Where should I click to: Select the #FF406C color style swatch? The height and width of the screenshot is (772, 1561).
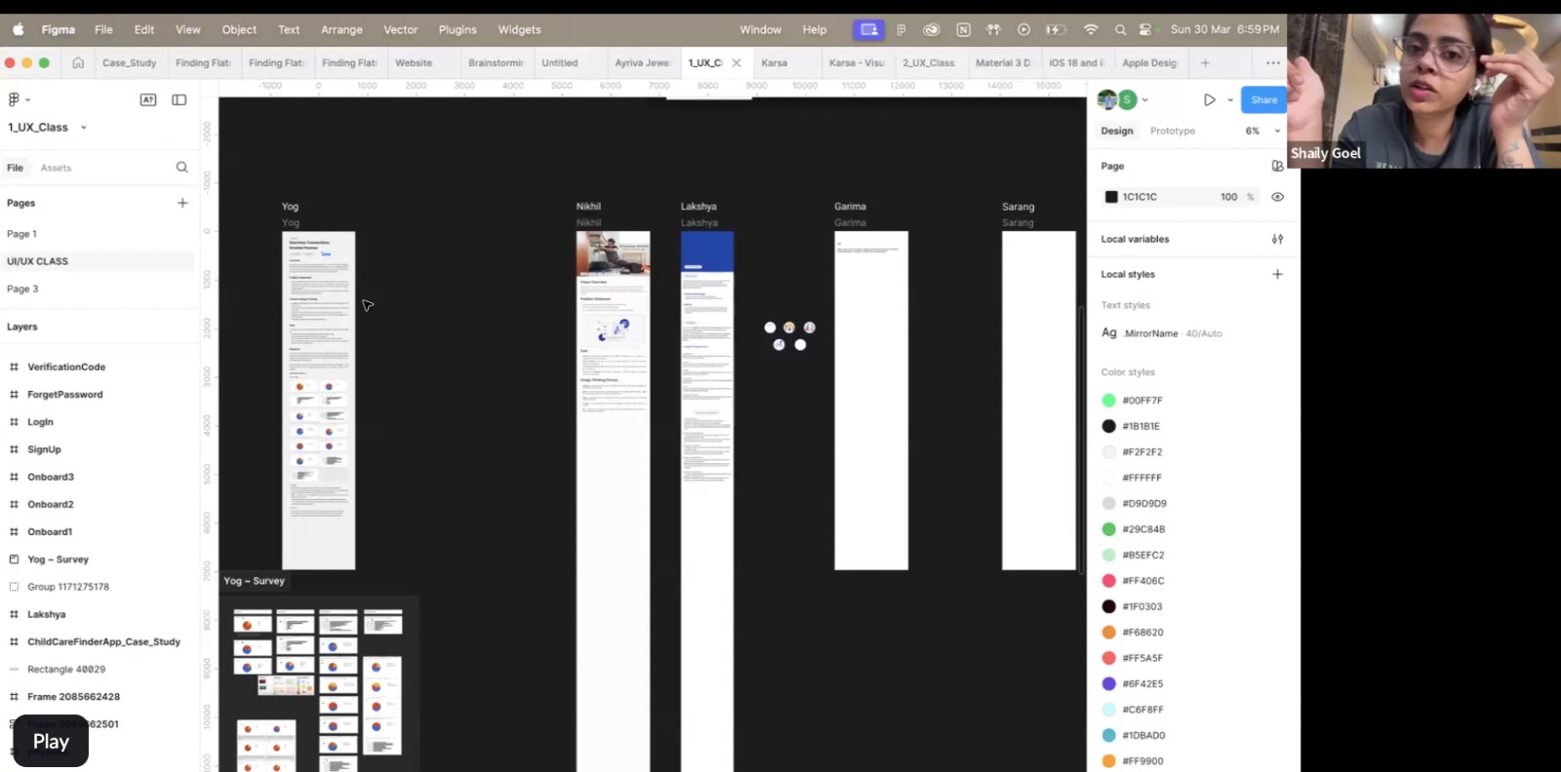pyautogui.click(x=1109, y=581)
